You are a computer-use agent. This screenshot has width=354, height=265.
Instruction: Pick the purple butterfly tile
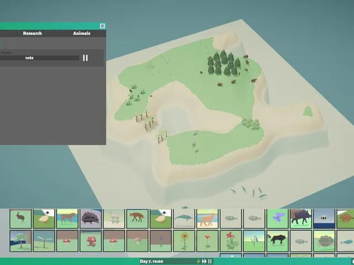(278, 219)
